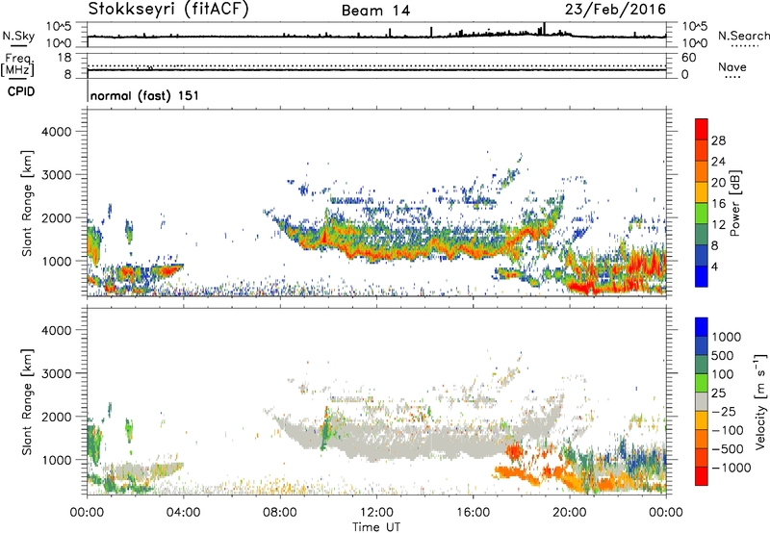Select the '-1000' velocity colorbar label
The height and width of the screenshot is (533, 770).
pos(731,468)
